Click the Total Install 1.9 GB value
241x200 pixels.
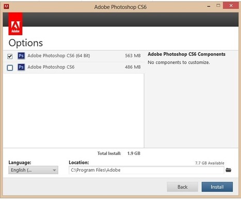click(134, 153)
